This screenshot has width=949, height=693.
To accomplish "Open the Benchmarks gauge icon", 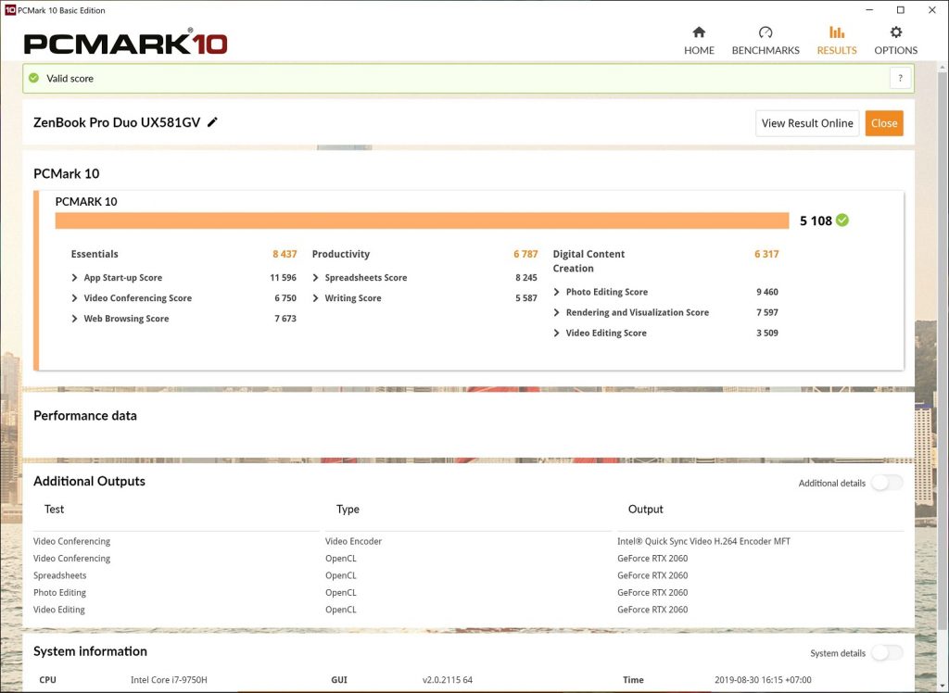I will point(765,32).
